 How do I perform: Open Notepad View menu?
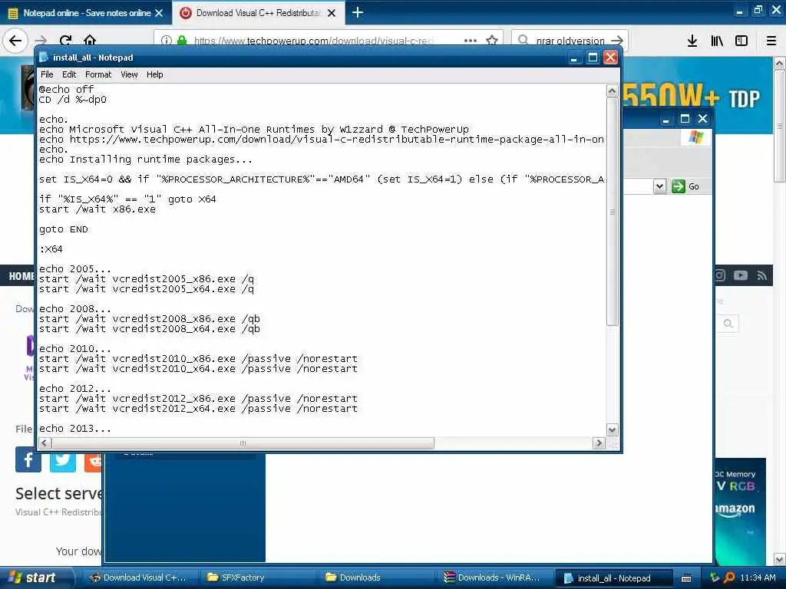click(129, 74)
